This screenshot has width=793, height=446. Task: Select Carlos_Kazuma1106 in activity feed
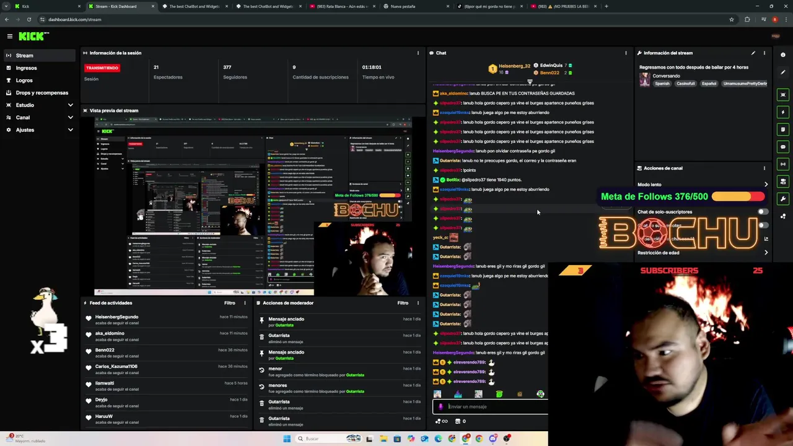click(x=116, y=367)
